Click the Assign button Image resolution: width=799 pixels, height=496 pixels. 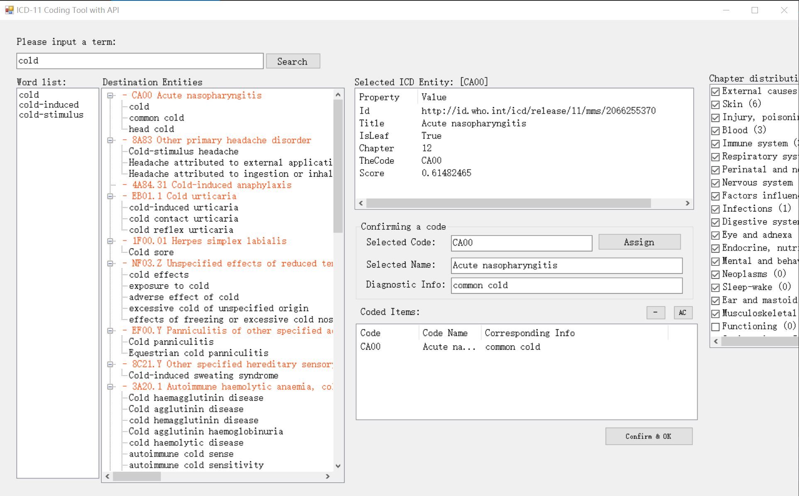tap(639, 242)
